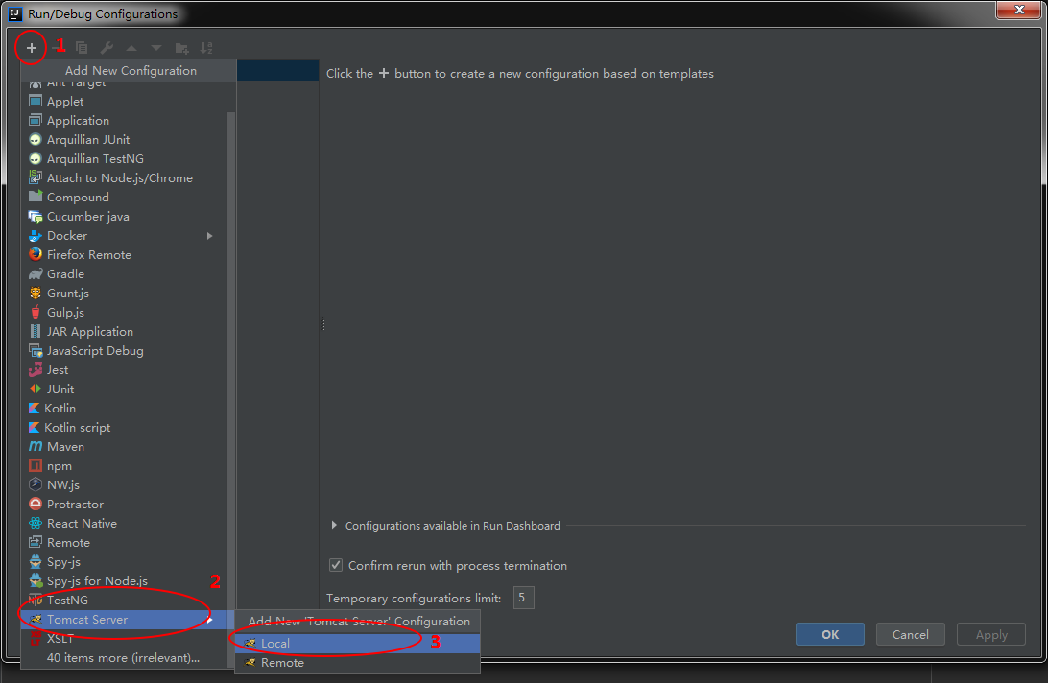This screenshot has width=1048, height=683.
Task: Select TestNG from the configuration list
Action: [x=125, y=601]
